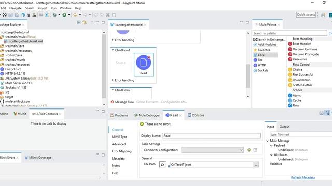Collapse the ChildFlow2 flow
Image resolution: width=332 pixels, height=186 pixels.
tap(113, 90)
